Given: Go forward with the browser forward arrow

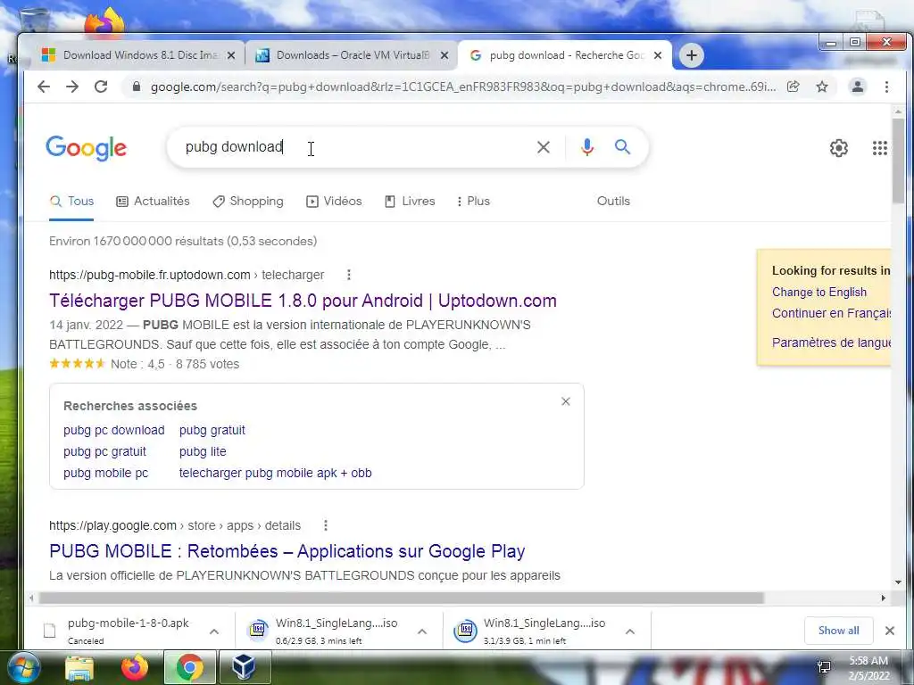Looking at the screenshot, I should click(x=72, y=87).
